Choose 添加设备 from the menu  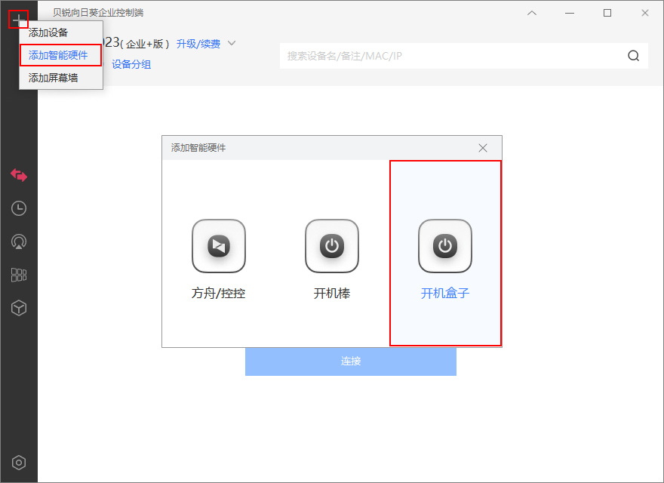coord(61,32)
